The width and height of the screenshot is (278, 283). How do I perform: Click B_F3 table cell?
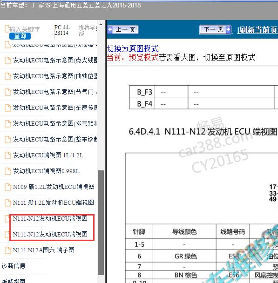coord(142,92)
